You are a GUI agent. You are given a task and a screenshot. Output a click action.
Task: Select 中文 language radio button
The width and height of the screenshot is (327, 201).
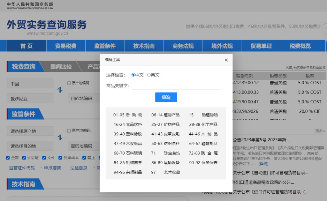pyautogui.click(x=133, y=75)
